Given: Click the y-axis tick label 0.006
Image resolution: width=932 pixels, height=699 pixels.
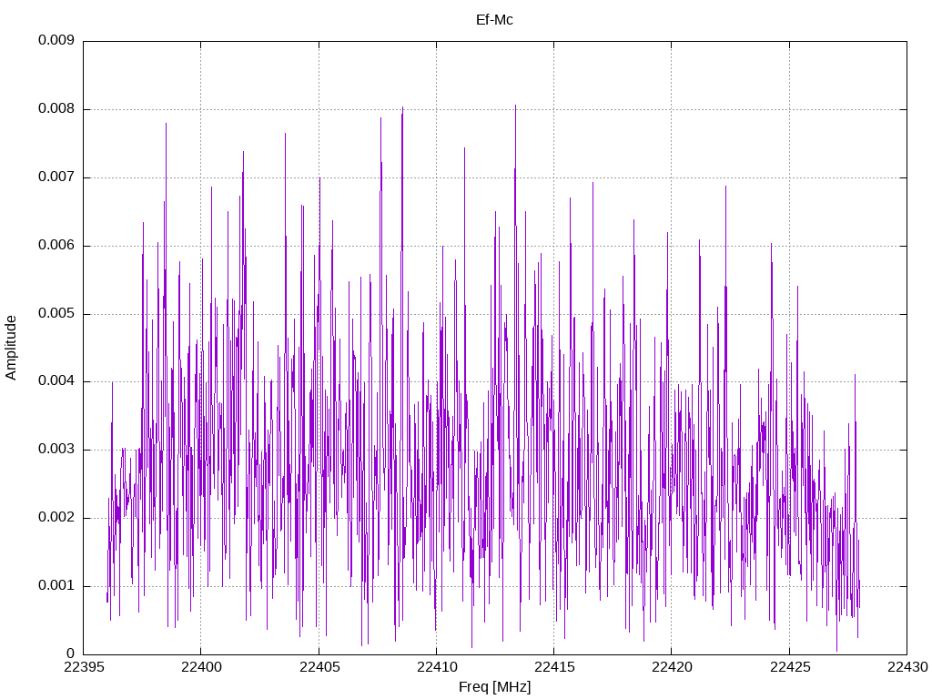Looking at the screenshot, I should (56, 245).
